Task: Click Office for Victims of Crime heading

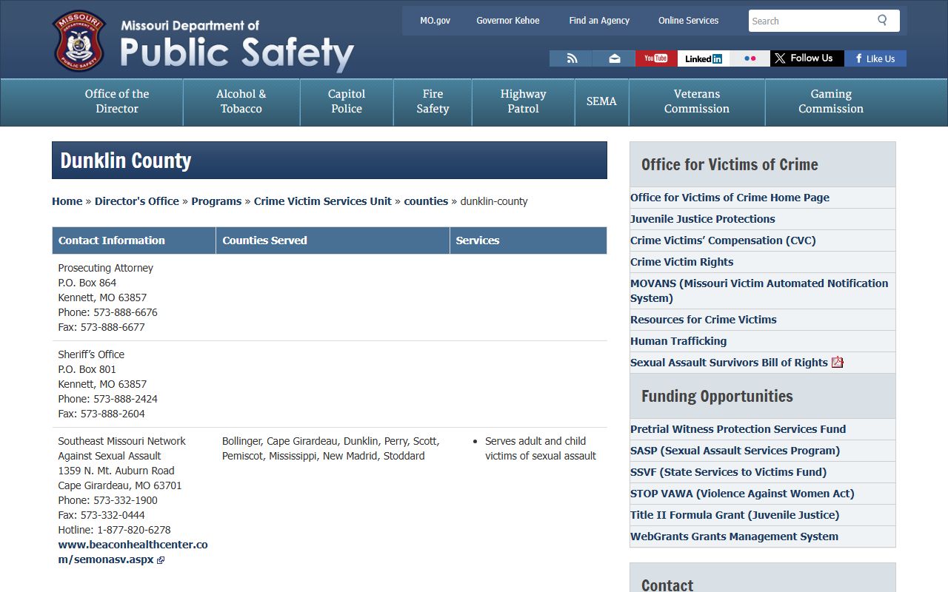Action: [730, 164]
